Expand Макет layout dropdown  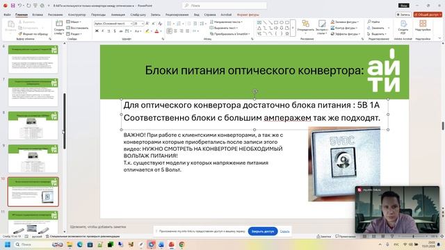click(x=74, y=22)
